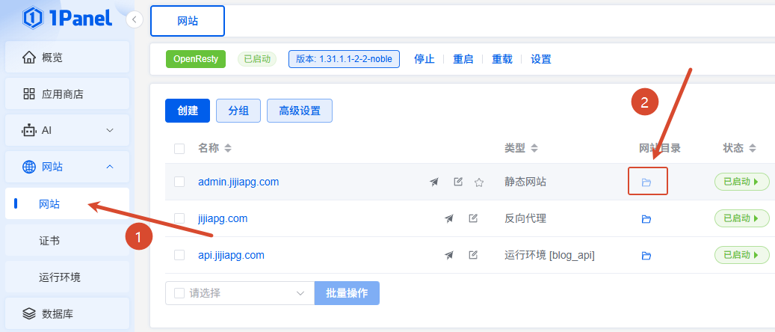Click the blue 创建 button
Screen dimensions: 775x332
tap(188, 111)
